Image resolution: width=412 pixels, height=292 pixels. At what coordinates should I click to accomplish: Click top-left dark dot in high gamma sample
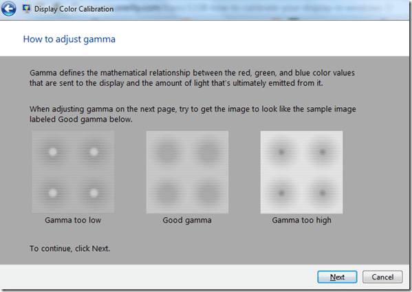(281, 152)
